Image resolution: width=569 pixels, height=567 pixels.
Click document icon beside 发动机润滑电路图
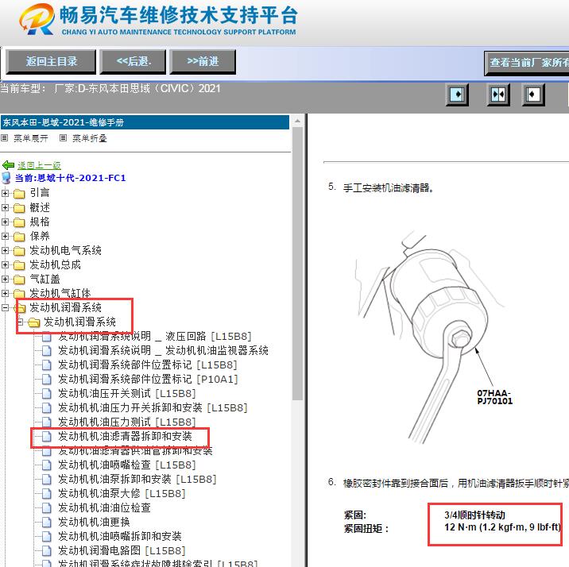[x=46, y=550]
